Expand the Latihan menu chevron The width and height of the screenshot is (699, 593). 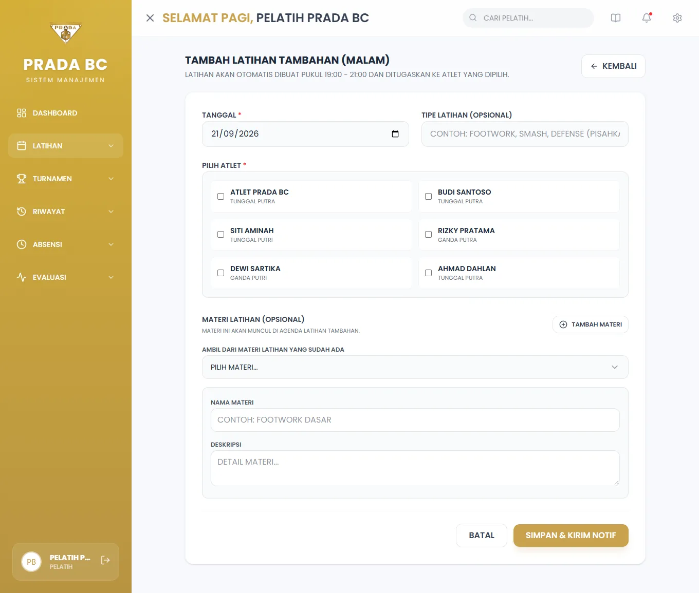point(111,146)
